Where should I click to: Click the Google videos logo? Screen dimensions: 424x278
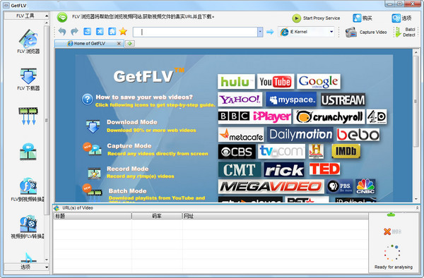[319, 82]
